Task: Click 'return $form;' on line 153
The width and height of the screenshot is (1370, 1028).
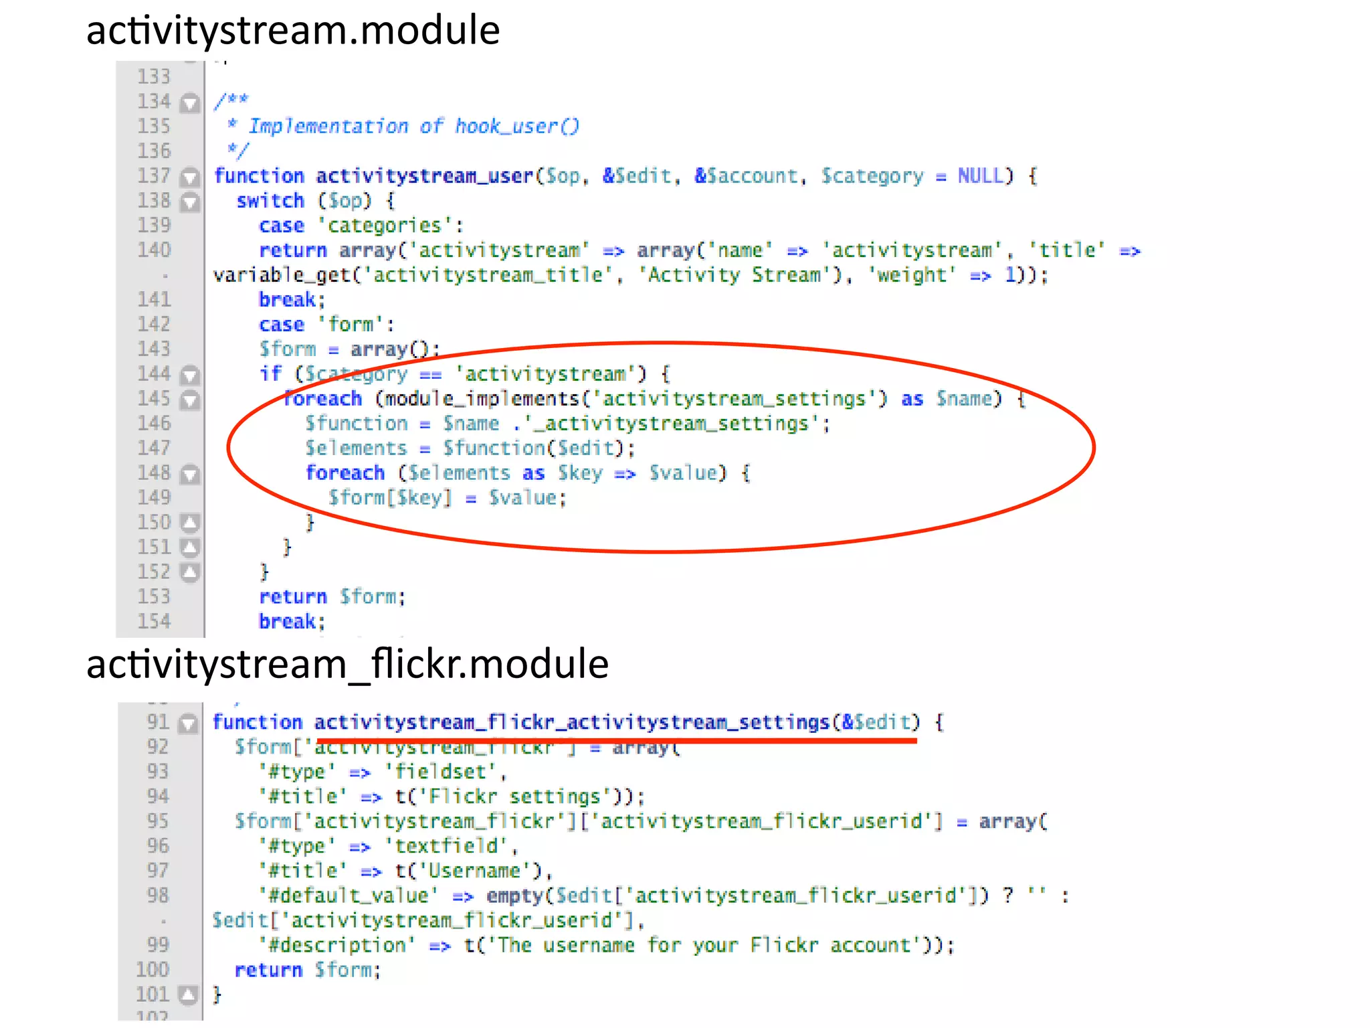Action: tap(332, 597)
